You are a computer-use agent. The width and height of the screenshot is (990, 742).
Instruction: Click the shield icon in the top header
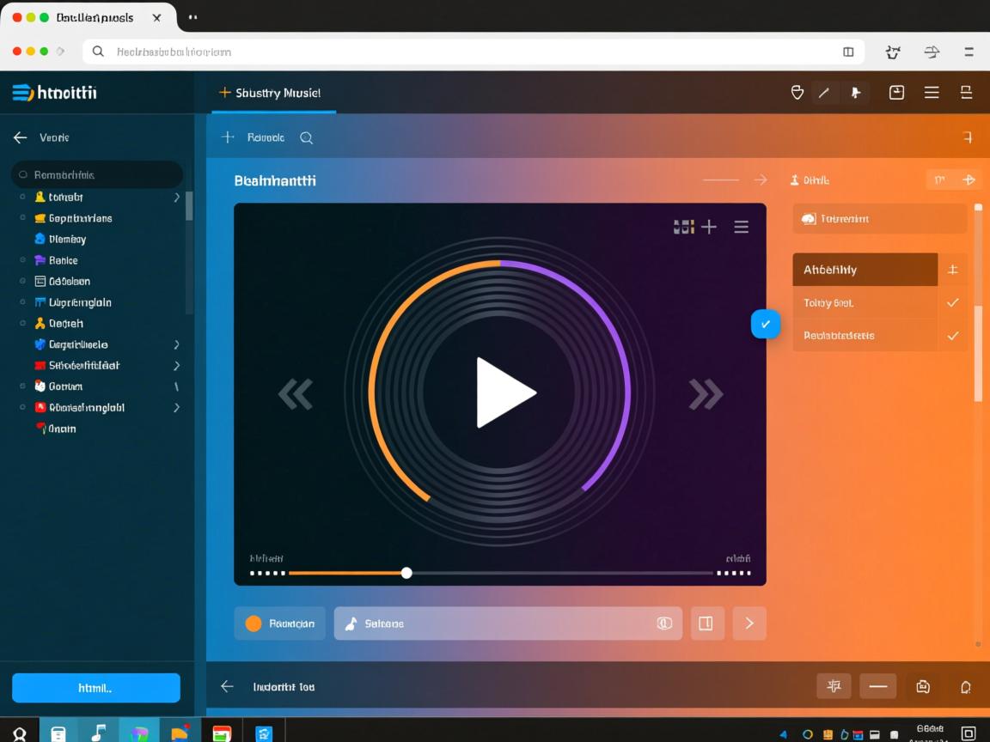797,93
